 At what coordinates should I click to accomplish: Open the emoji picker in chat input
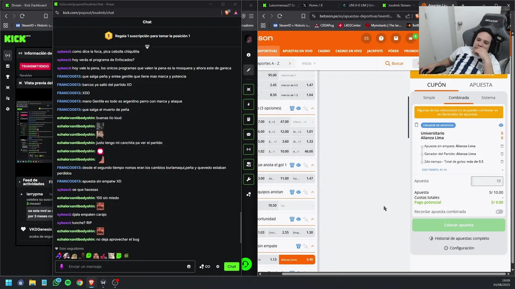189,267
